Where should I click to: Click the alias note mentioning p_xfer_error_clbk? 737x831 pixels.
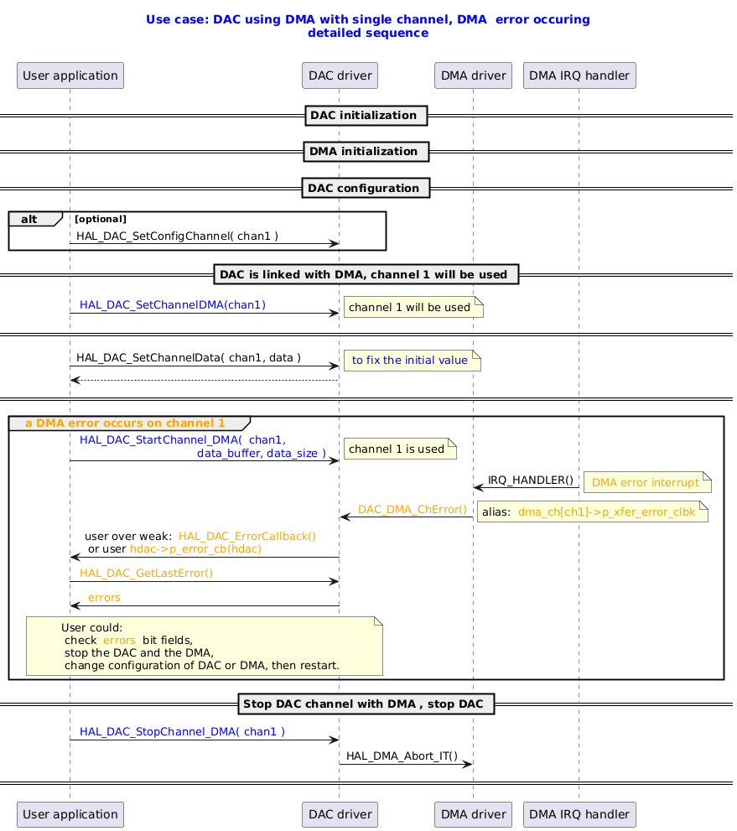[x=591, y=511]
